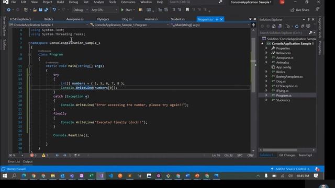Viewport: 335px width, 188px height.
Task: Open the Build menu
Action: [x=60, y=2]
